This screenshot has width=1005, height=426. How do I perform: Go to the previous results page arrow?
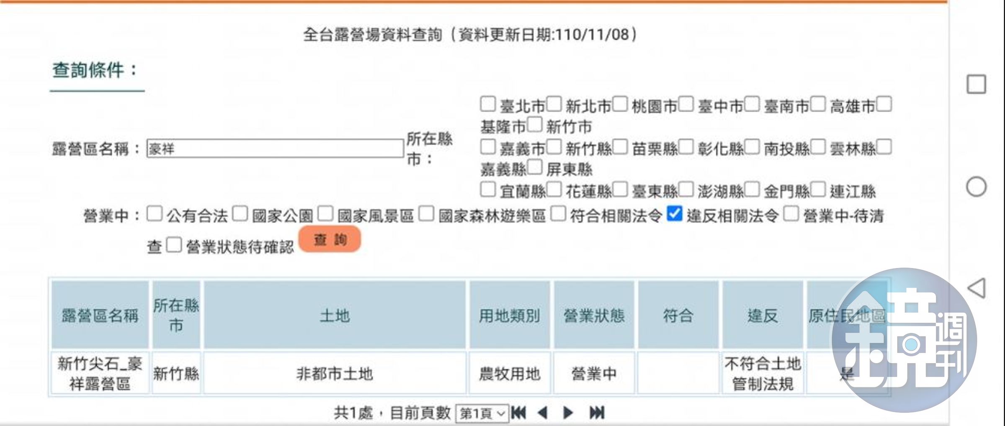point(543,413)
